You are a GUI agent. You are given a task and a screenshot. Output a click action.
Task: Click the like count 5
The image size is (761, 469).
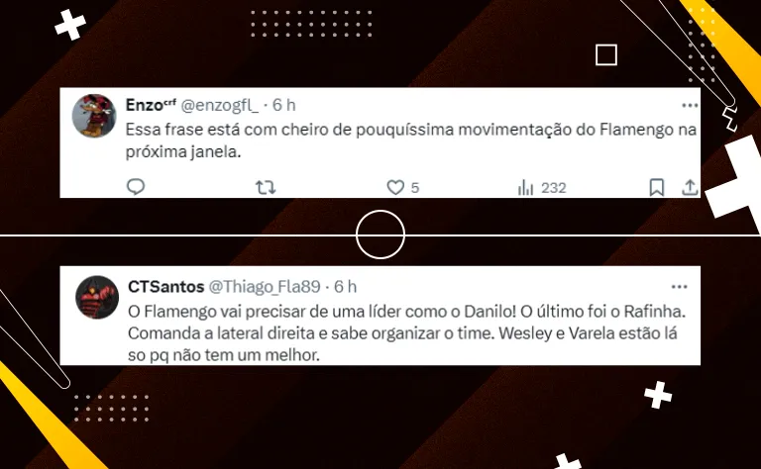pyautogui.click(x=415, y=188)
